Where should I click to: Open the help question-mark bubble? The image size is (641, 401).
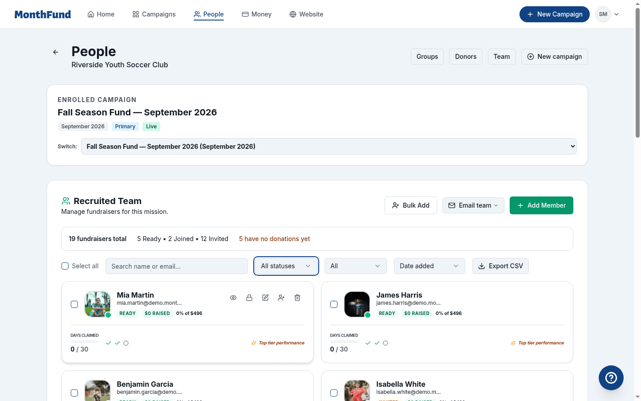click(611, 378)
